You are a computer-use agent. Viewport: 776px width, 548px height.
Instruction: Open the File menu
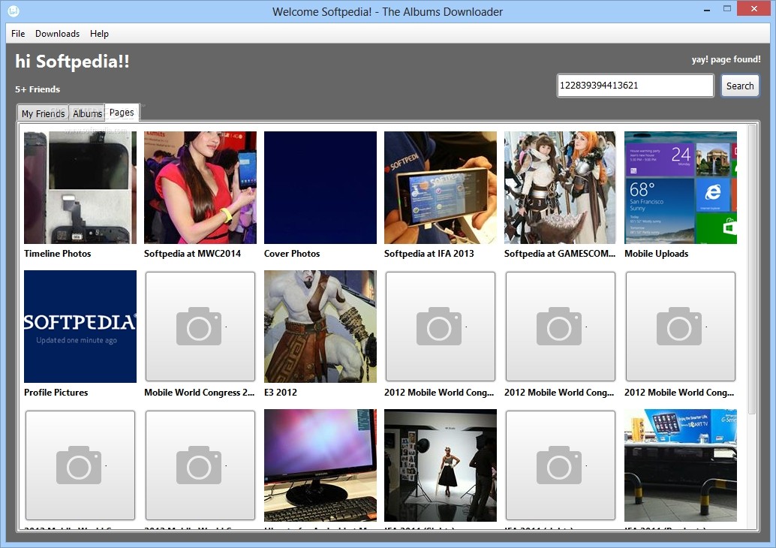click(18, 34)
